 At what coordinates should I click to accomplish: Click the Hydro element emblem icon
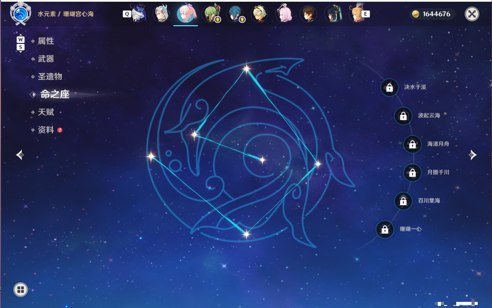(x=20, y=14)
